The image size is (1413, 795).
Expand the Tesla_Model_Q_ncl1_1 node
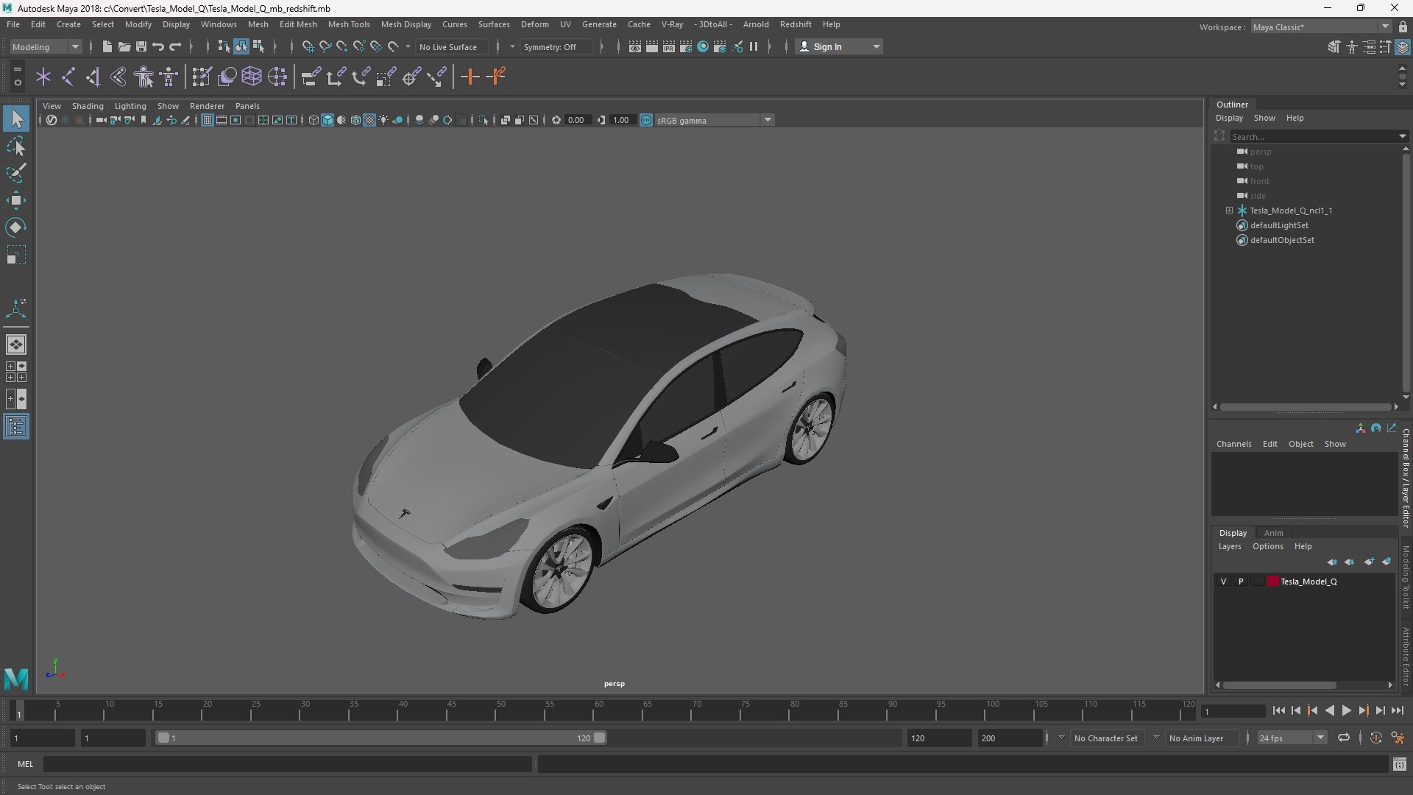coord(1229,211)
